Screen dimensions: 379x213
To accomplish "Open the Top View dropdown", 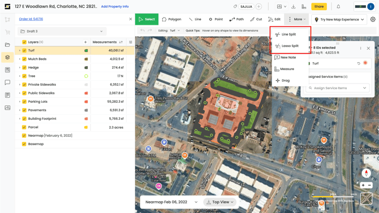I will click(220, 202).
